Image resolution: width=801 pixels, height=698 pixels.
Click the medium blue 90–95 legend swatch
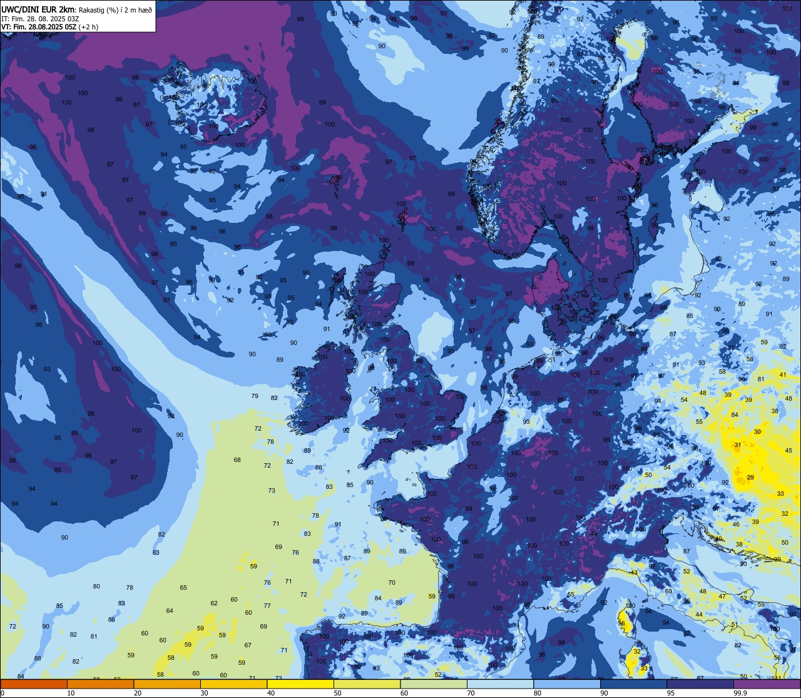click(x=633, y=684)
